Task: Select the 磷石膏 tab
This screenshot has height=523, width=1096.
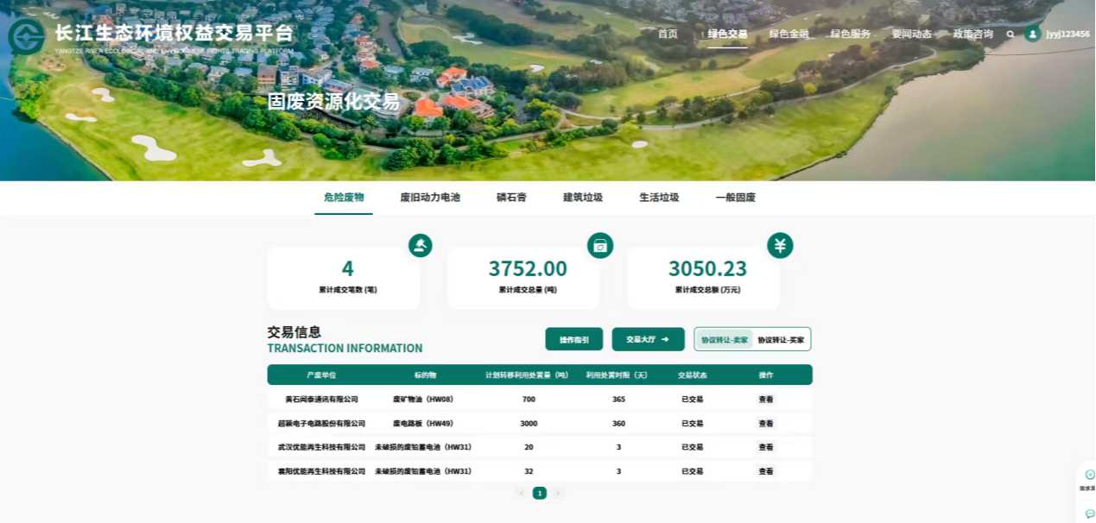Action: pos(511,198)
